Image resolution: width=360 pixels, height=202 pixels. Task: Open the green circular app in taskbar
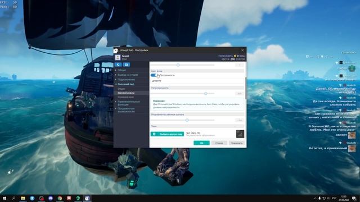[78, 198]
